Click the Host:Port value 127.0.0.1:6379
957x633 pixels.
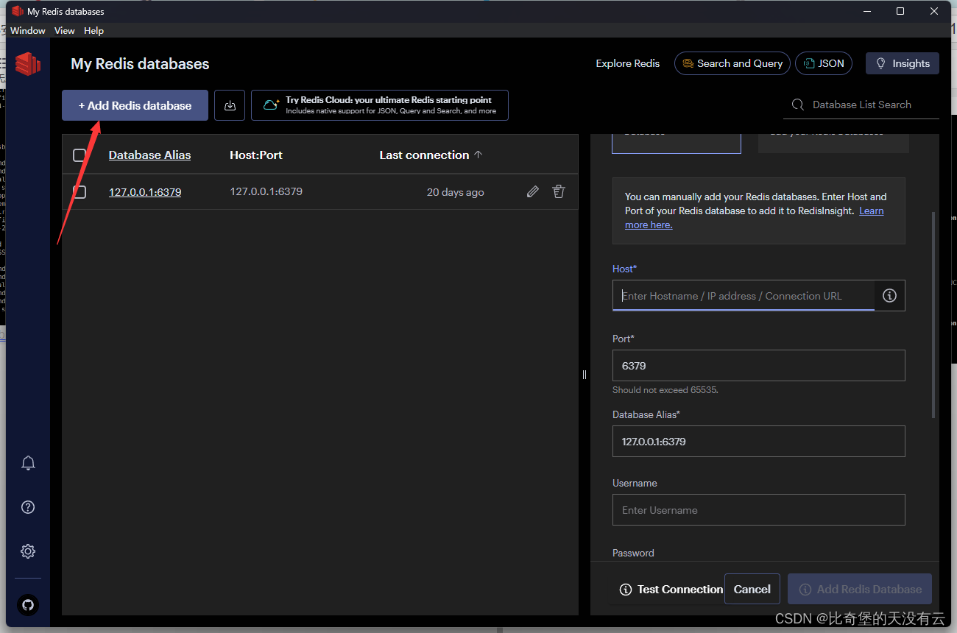click(266, 191)
